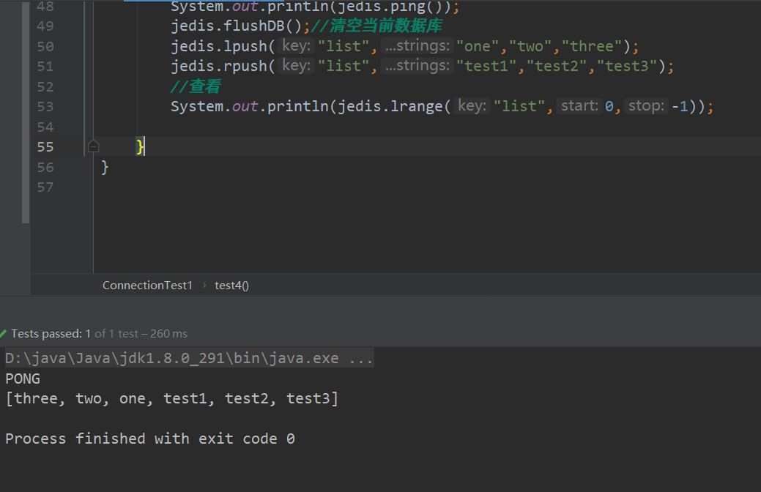Click "Process finished with exit code 0"
This screenshot has height=492, width=761.
[150, 439]
